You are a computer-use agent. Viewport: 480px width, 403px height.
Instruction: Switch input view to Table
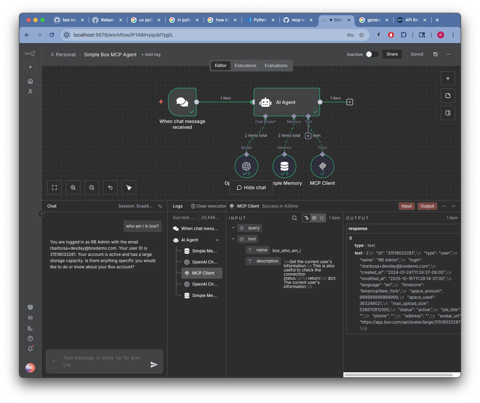tap(314, 218)
